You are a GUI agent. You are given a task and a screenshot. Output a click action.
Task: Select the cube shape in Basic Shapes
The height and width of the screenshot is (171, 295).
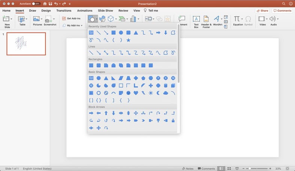pyautogui.click(x=173, y=86)
